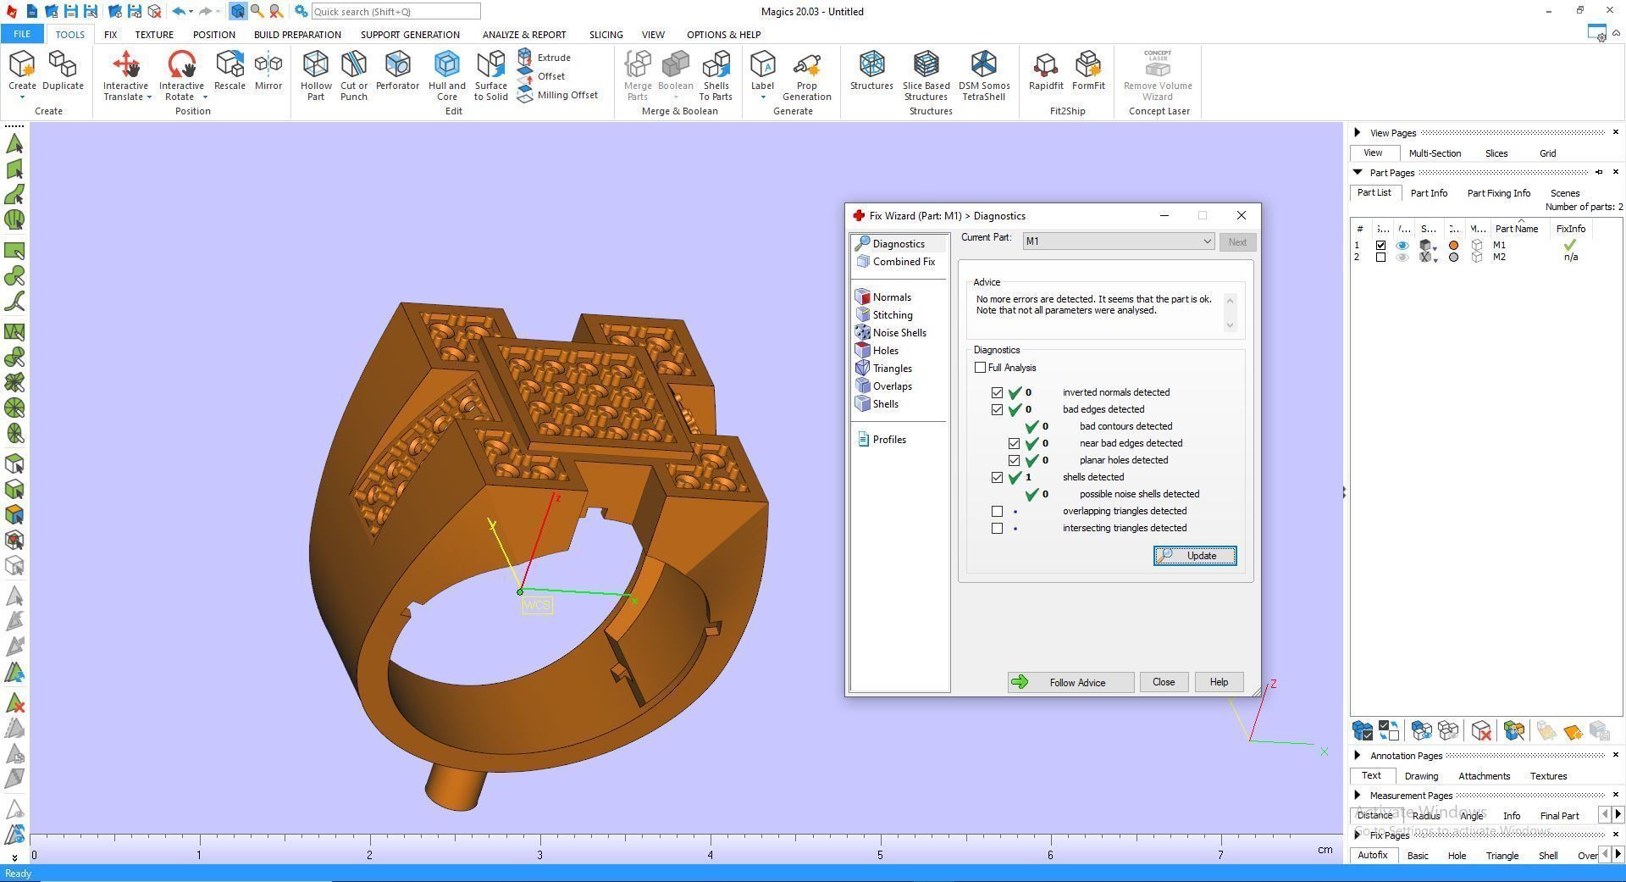The height and width of the screenshot is (882, 1626).
Task: Open Slice Based Structures tool
Action: coord(926,75)
